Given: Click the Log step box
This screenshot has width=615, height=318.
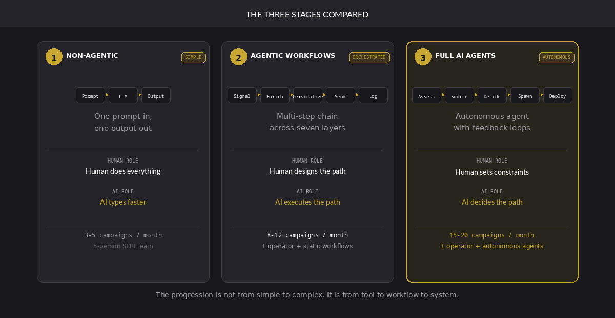Looking at the screenshot, I should pos(373,95).
